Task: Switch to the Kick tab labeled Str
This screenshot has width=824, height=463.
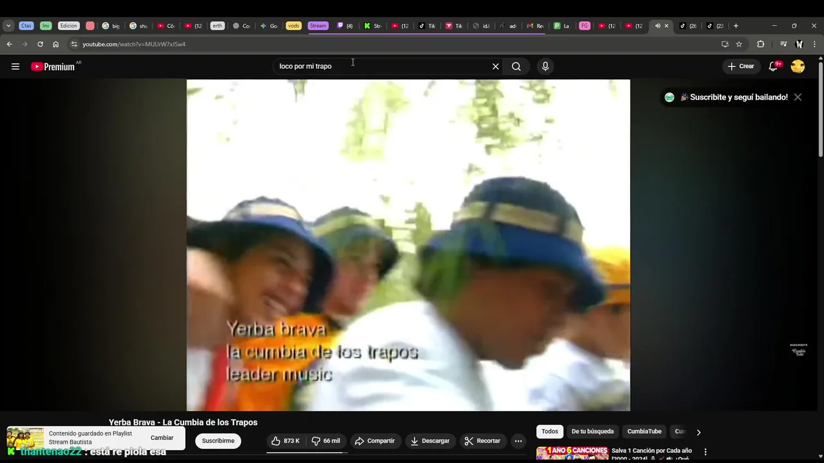Action: (373, 26)
